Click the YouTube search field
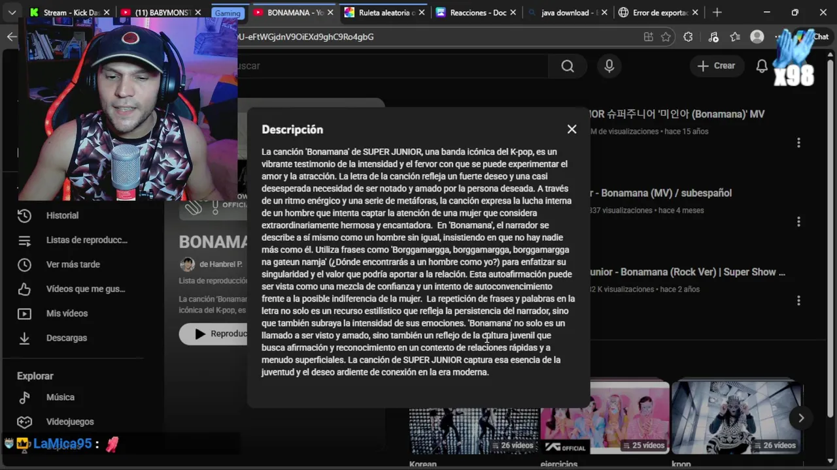 coord(392,66)
